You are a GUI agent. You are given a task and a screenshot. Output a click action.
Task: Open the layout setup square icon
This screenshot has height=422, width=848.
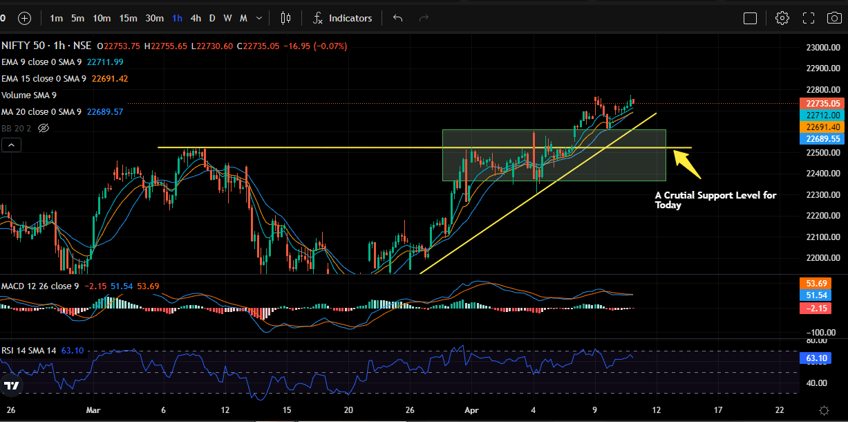pos(750,18)
